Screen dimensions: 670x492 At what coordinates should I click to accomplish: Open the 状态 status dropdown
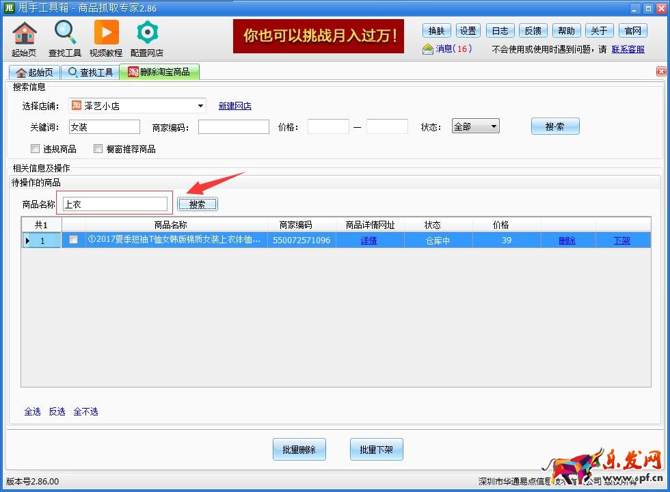coord(494,126)
